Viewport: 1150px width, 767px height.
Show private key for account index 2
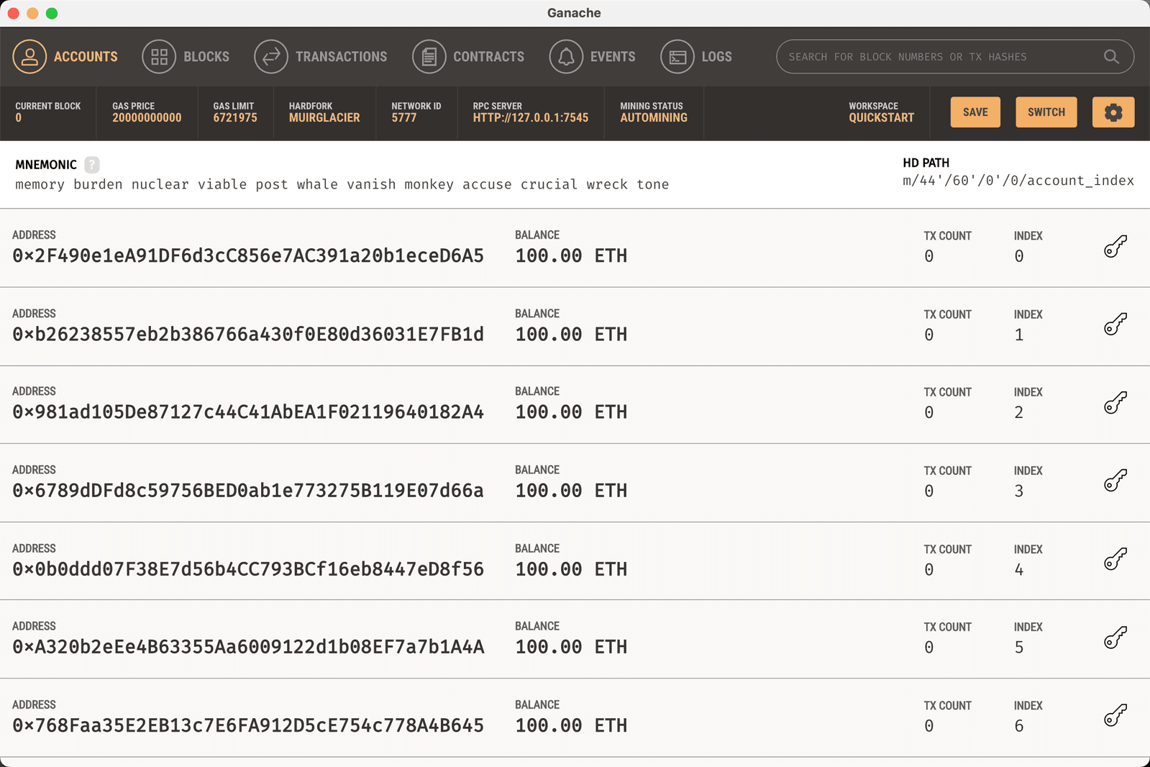(x=1115, y=403)
